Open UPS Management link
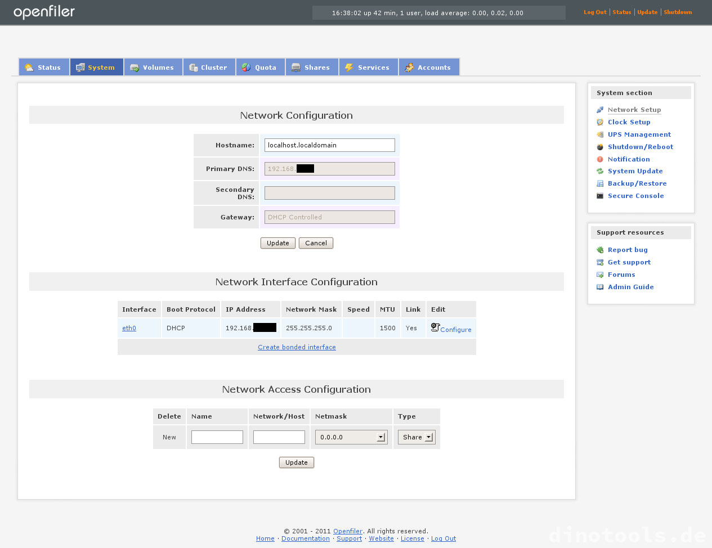The image size is (712, 548). pos(639,134)
